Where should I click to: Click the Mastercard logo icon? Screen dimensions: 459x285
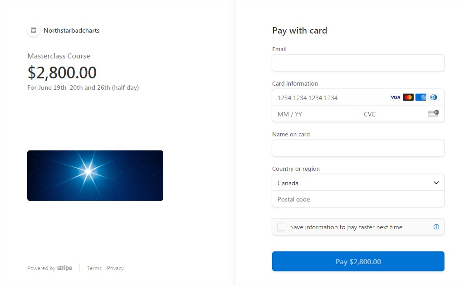(x=408, y=97)
